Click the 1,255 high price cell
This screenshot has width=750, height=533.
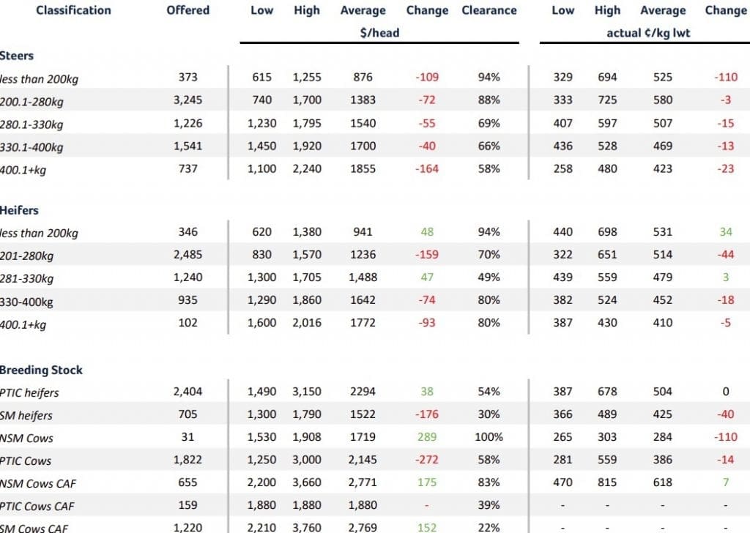click(x=307, y=77)
